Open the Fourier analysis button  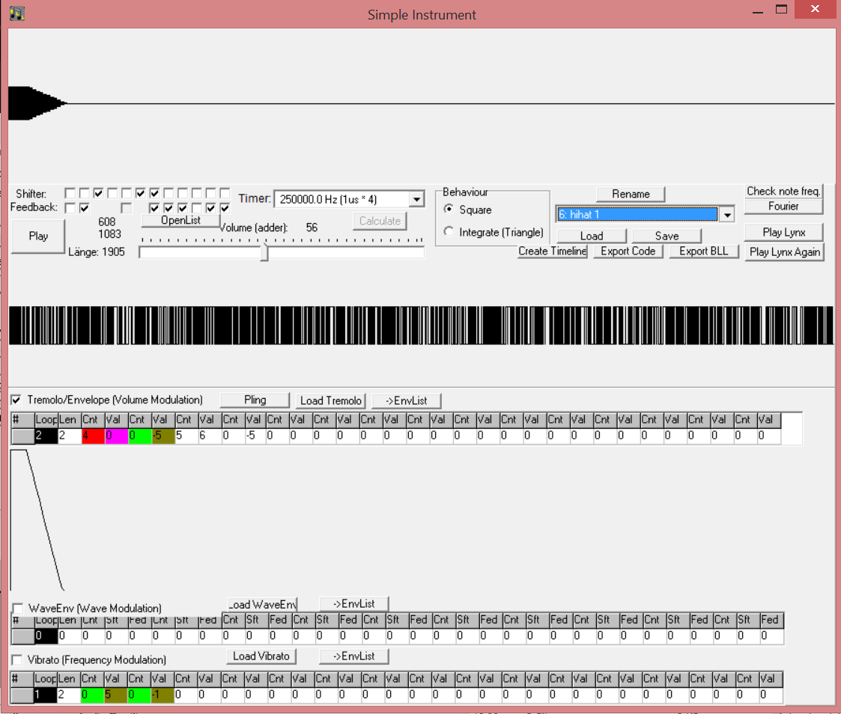click(783, 206)
